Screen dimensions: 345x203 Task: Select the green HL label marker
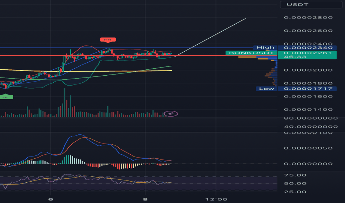coord(6,97)
